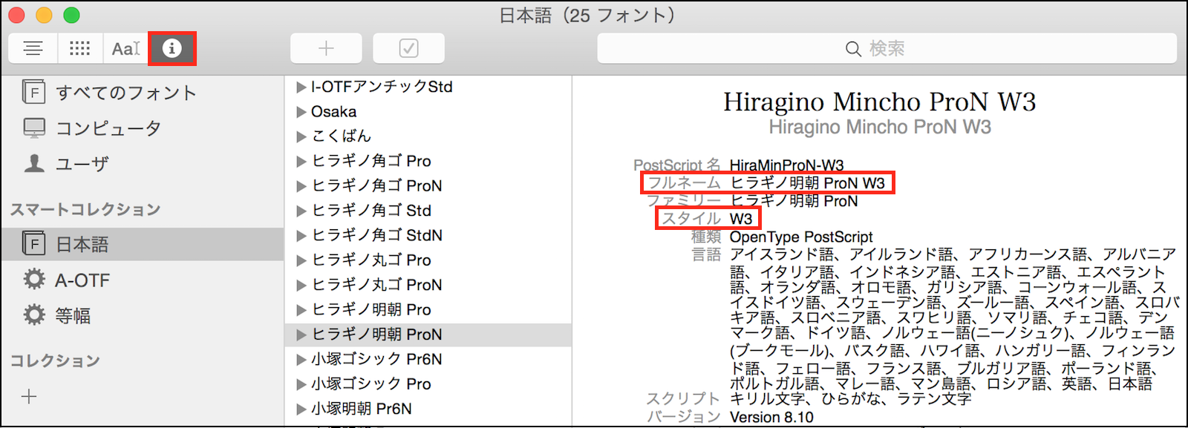The height and width of the screenshot is (428, 1188).
Task: Select ヒラギノ明朝 Pro font row
Action: tap(428, 309)
